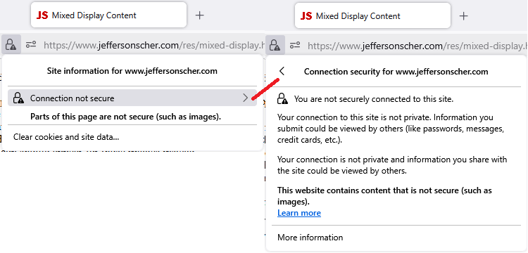Click 'information you share with the site' paragraph

click(392, 165)
